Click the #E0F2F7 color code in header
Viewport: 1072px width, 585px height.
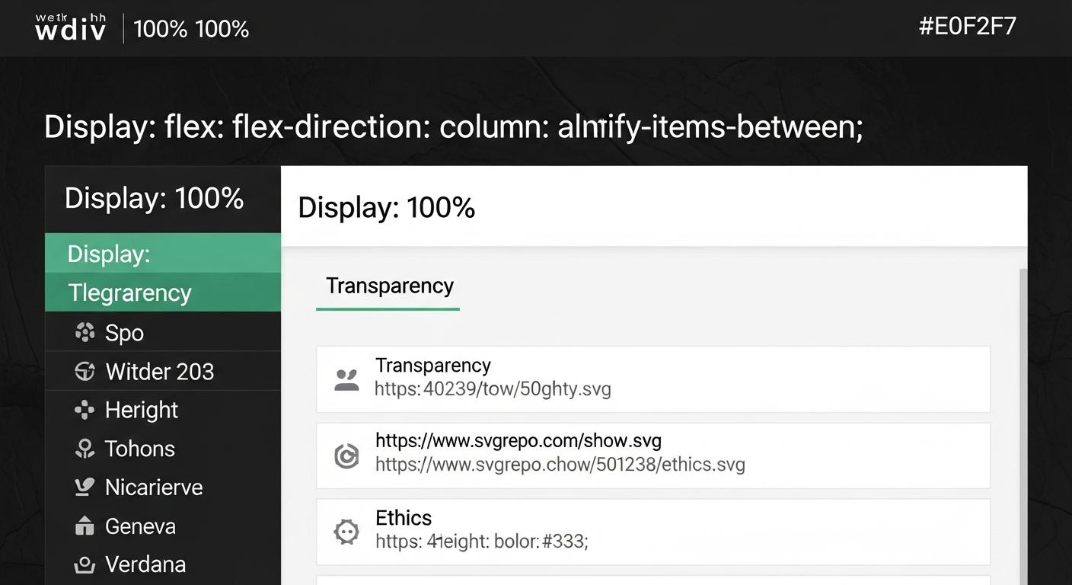[x=967, y=27]
